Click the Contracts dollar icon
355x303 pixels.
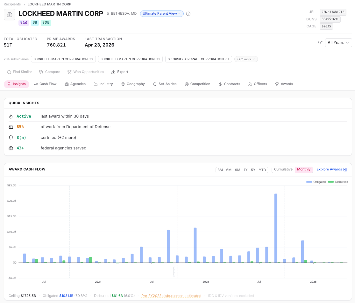click(x=220, y=84)
